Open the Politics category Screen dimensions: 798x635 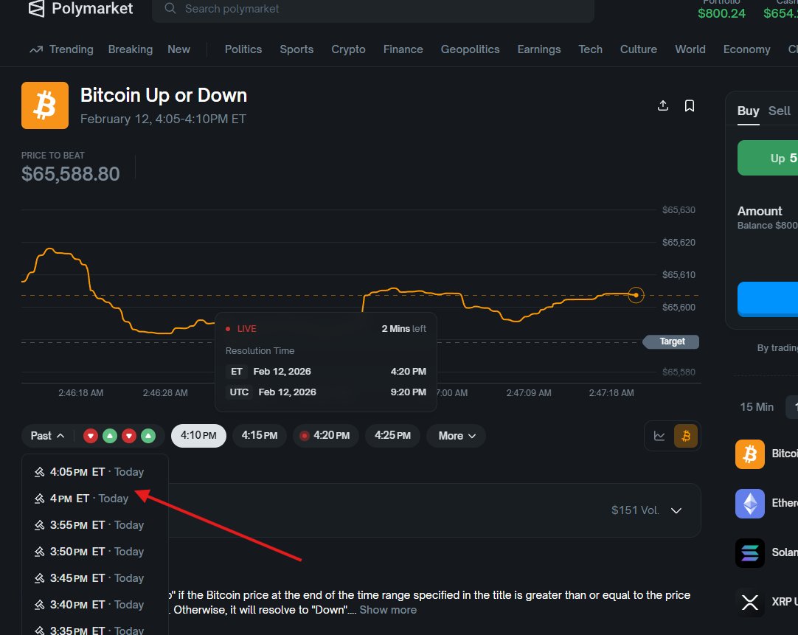pyautogui.click(x=243, y=49)
